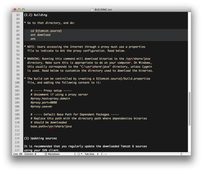Click the 'Column: 8' status text
This screenshot has height=172, width=203.
click(30, 154)
